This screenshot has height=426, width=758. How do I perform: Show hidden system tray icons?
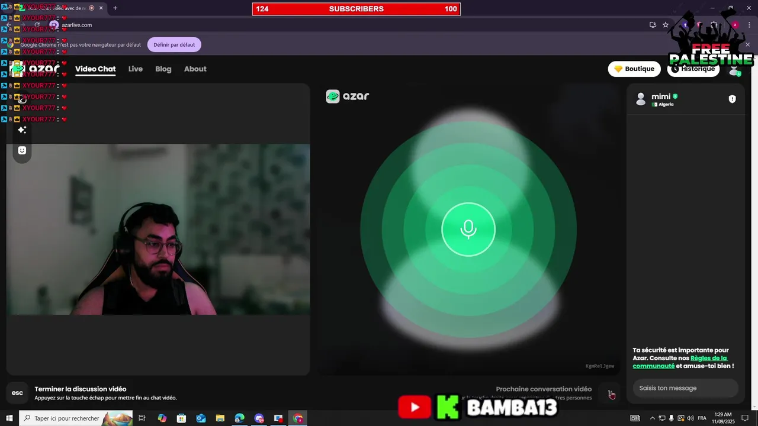point(653,418)
